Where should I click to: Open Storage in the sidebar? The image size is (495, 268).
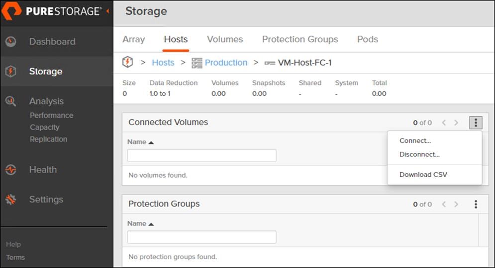46,71
